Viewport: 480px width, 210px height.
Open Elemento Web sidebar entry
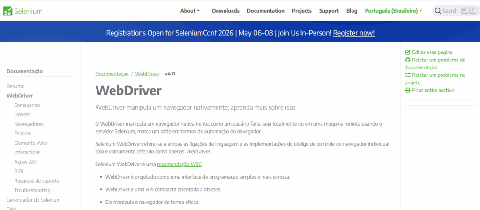(x=30, y=143)
